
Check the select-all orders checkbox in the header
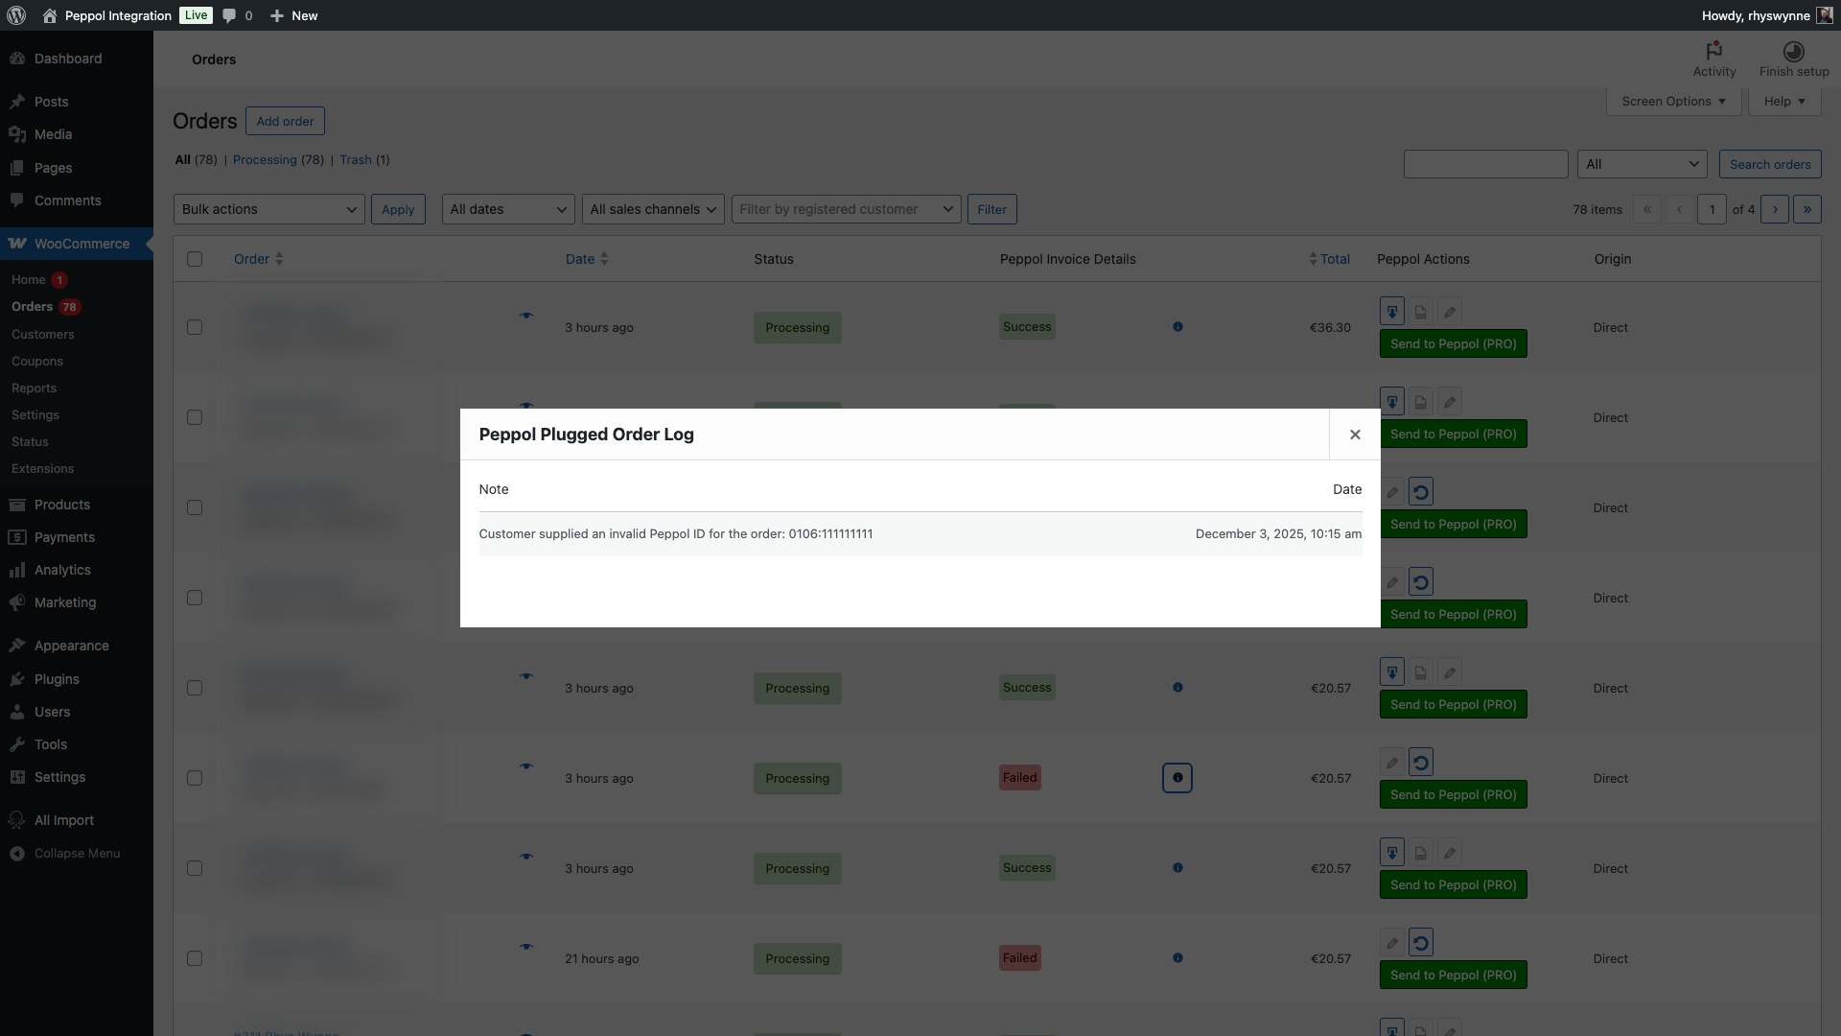click(195, 259)
